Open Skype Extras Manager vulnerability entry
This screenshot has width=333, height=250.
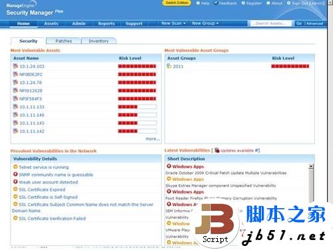[220, 186]
